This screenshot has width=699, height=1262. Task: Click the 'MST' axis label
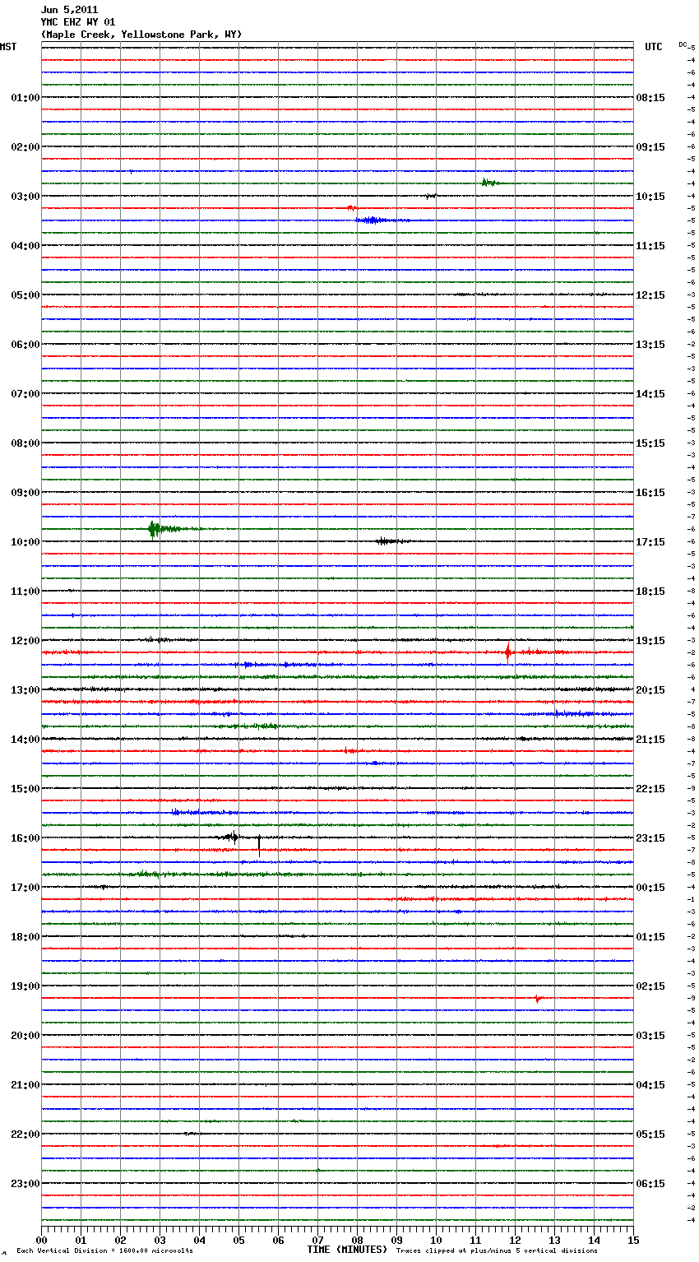(8, 47)
